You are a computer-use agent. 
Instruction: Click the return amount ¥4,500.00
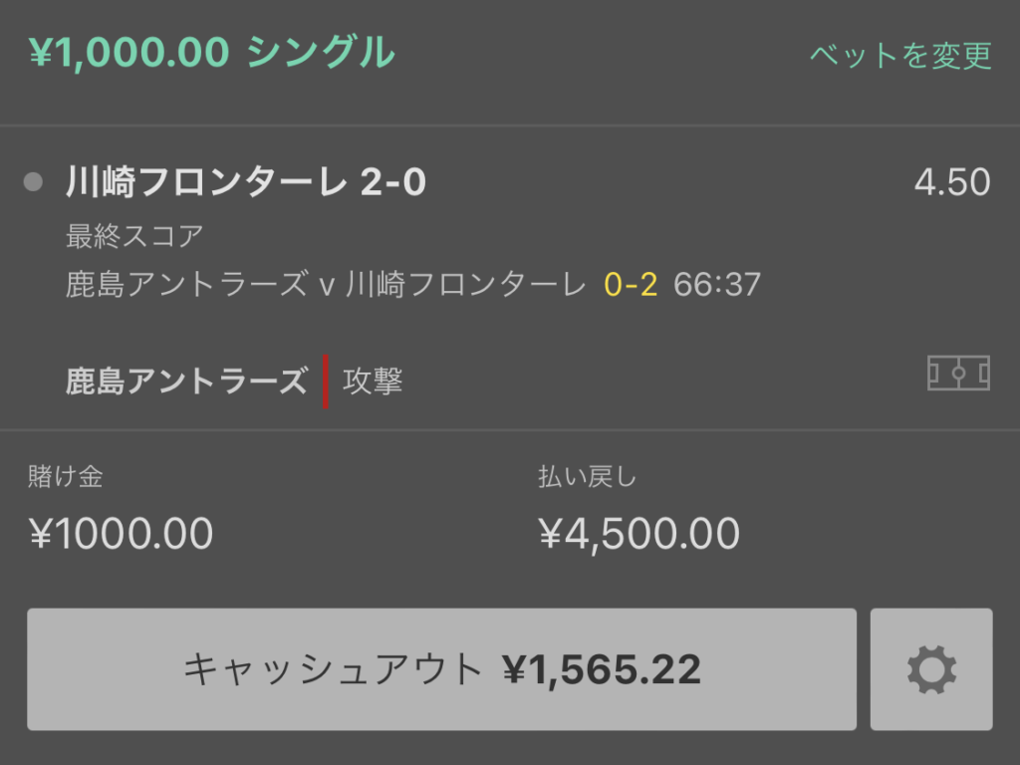[x=638, y=534]
